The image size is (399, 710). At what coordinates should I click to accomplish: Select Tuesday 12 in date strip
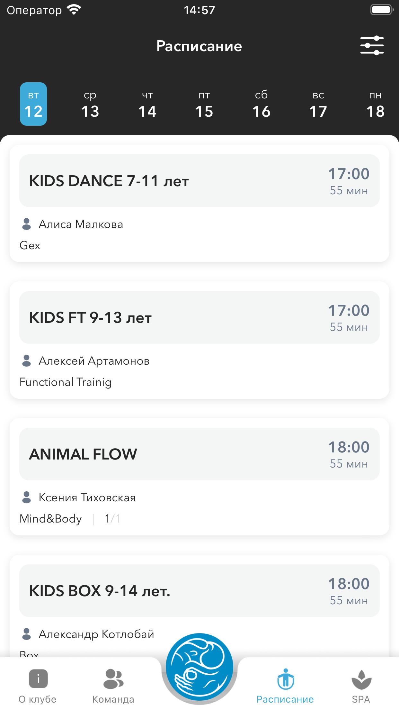pos(33,104)
